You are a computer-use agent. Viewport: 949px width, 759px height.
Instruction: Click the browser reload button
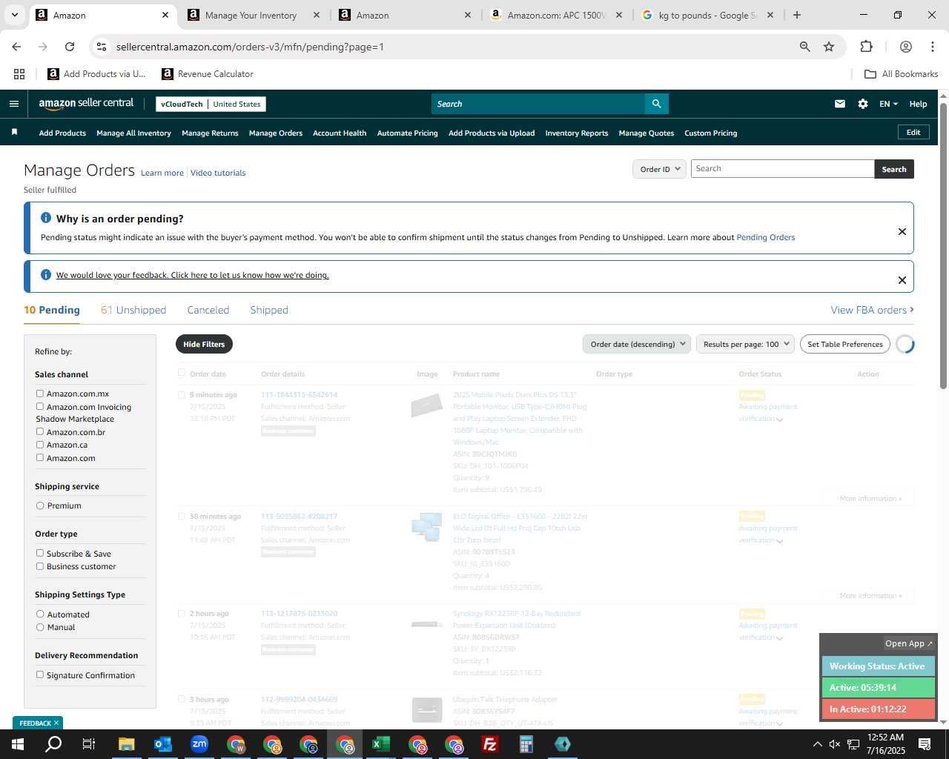pos(70,47)
